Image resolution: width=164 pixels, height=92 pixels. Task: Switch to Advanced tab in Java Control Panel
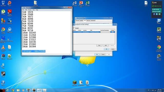click(93, 20)
